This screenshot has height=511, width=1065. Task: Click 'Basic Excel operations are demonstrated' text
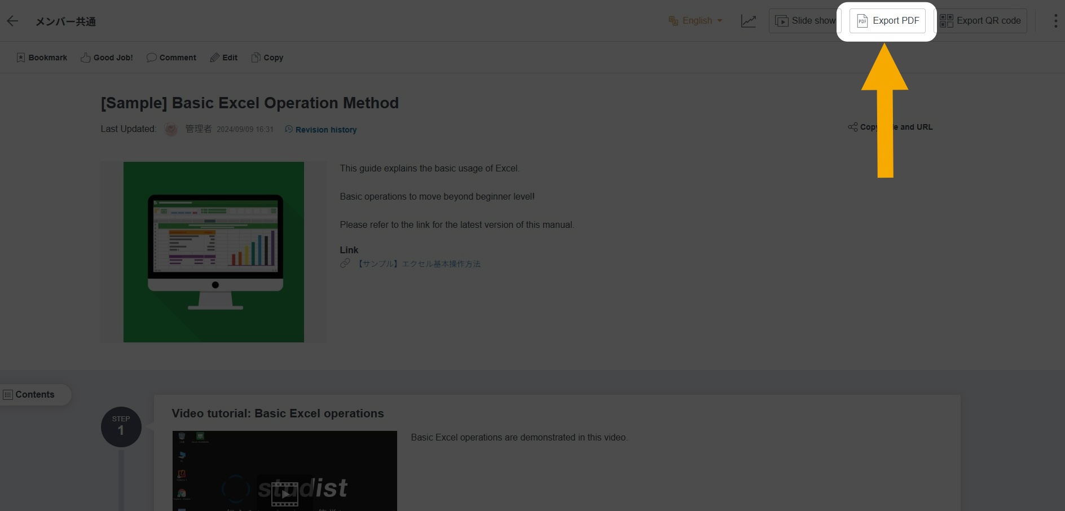pyautogui.click(x=519, y=437)
